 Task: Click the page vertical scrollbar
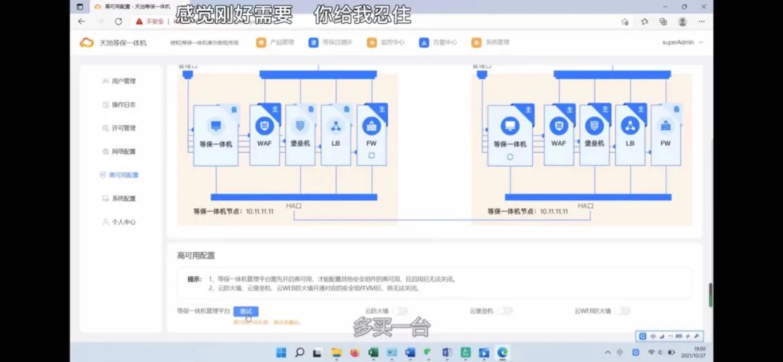710,294
